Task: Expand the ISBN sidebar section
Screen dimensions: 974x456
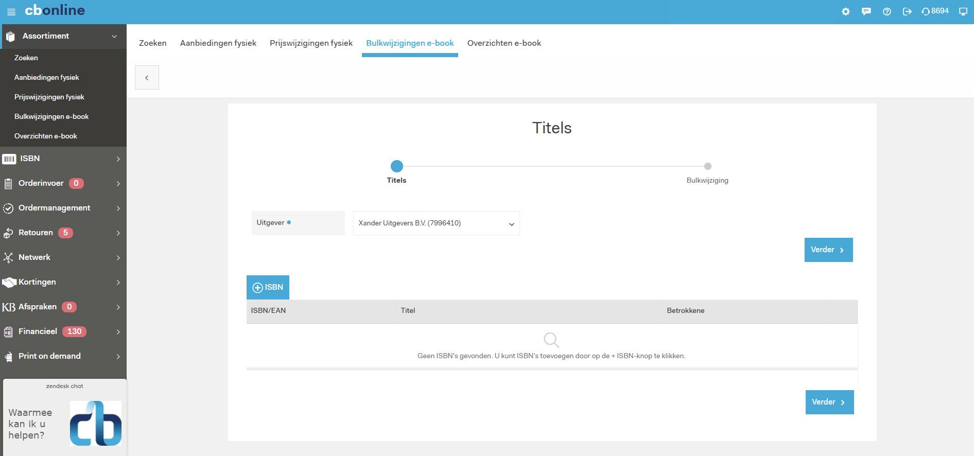Action: [x=118, y=159]
